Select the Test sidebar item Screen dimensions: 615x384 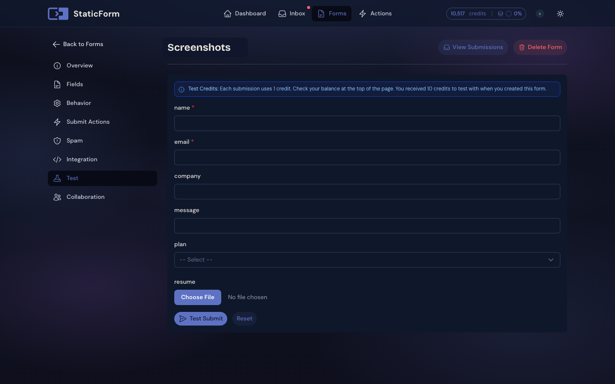coord(102,178)
